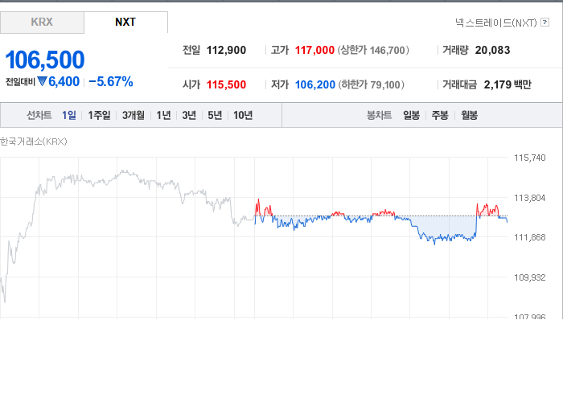Click the 한국거래소(KRX) chart label
563x394 pixels.
(34, 142)
